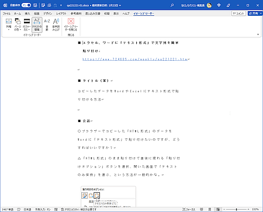
Task: Click the second icon after the separator
Action: click(49, 5)
